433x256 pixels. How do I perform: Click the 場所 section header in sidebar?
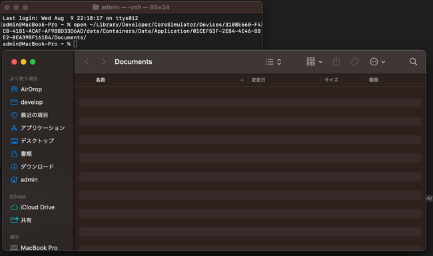pos(15,237)
